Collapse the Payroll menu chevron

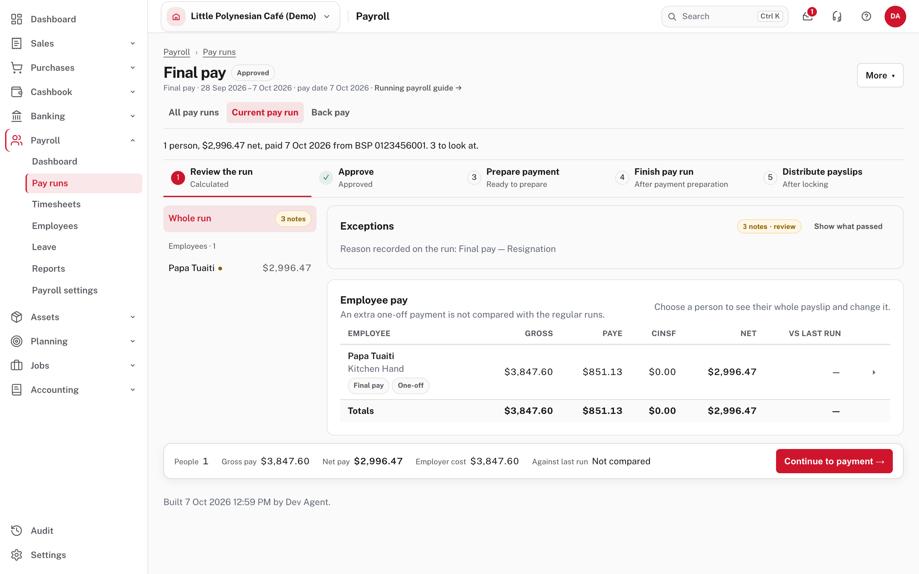point(132,140)
